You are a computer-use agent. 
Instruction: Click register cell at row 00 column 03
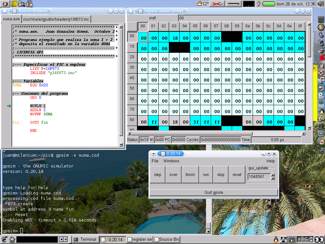coord(174,38)
